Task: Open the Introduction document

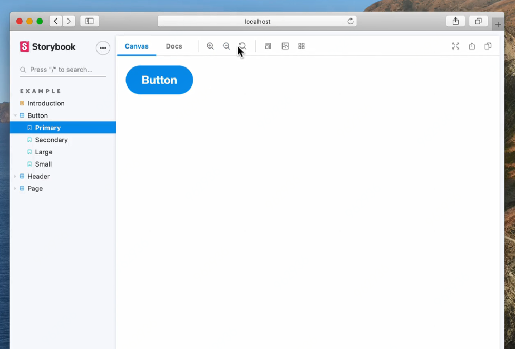Action: (46, 103)
